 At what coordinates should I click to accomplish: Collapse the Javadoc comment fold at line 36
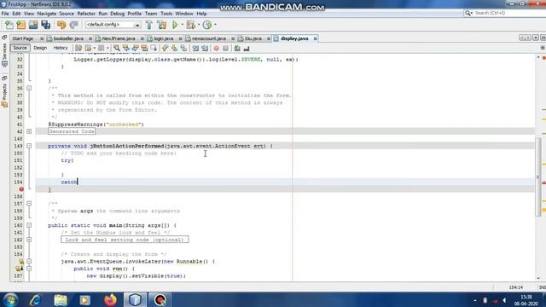point(29,88)
